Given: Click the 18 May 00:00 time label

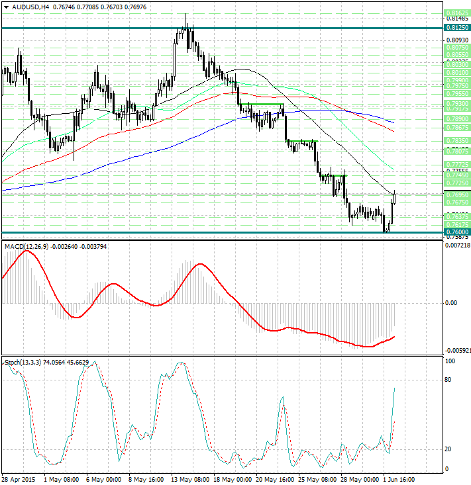Looking at the screenshot, I should coord(233,480).
